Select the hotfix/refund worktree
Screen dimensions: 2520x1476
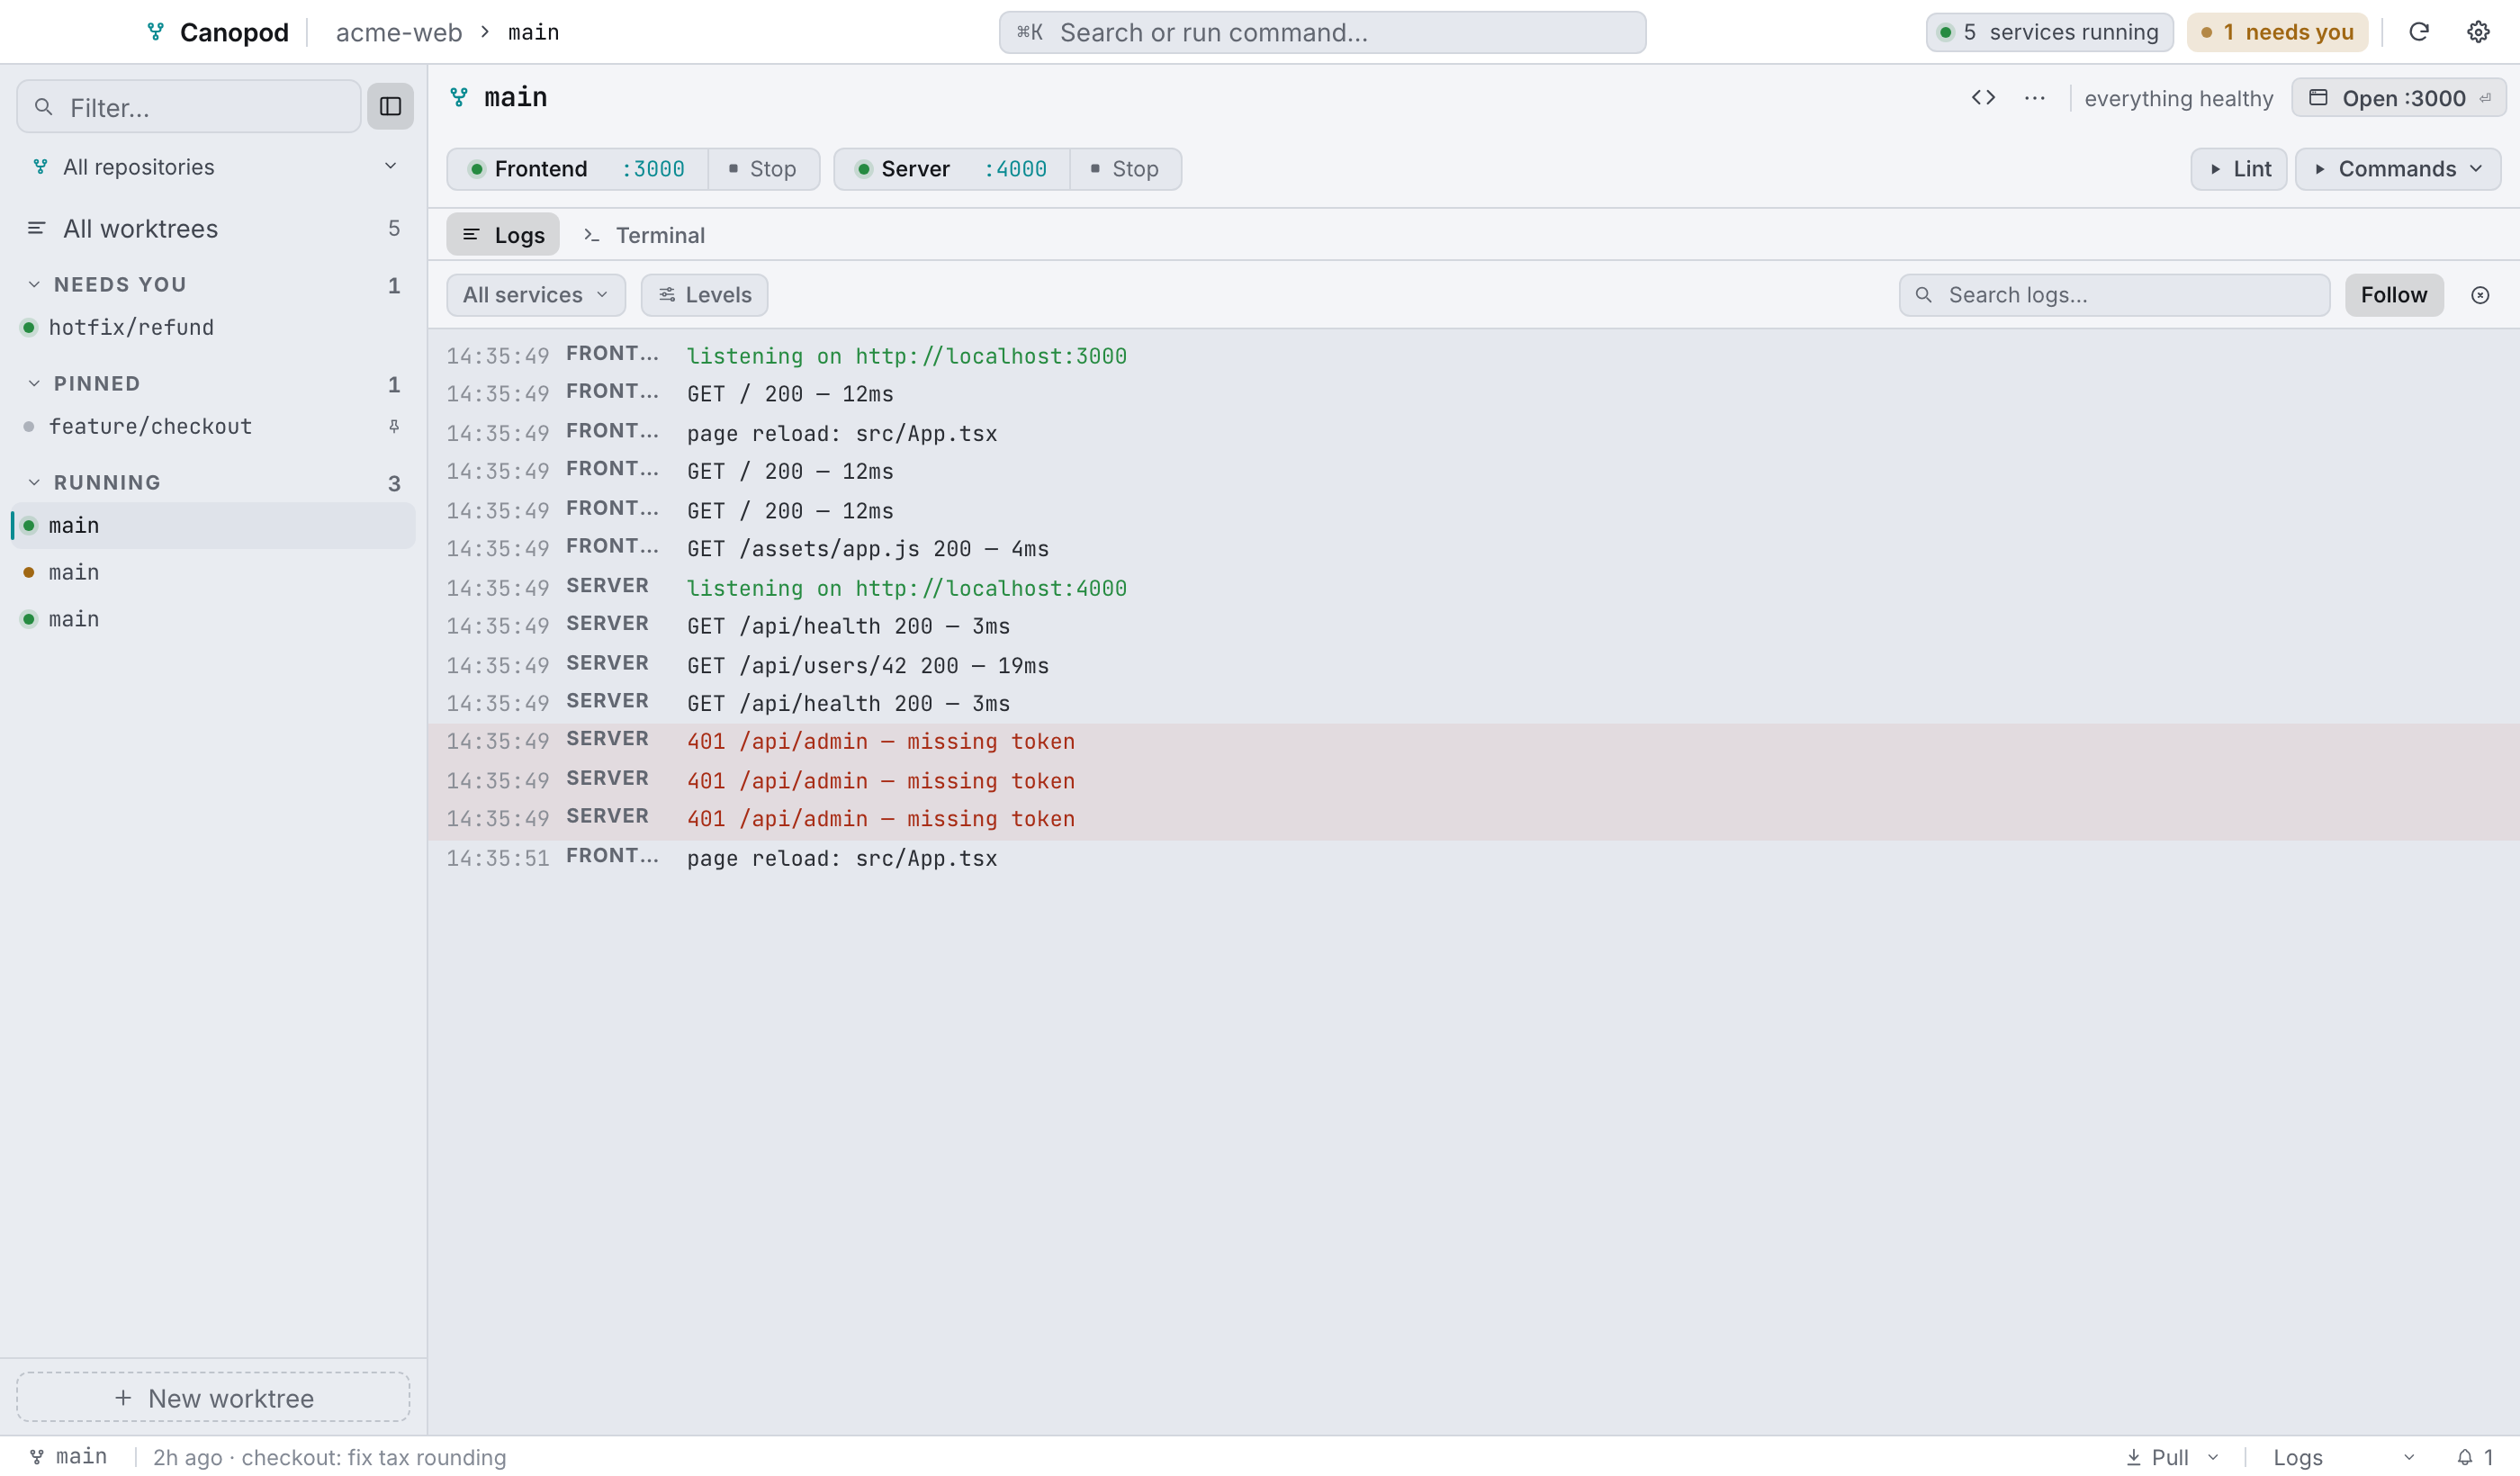213,328
